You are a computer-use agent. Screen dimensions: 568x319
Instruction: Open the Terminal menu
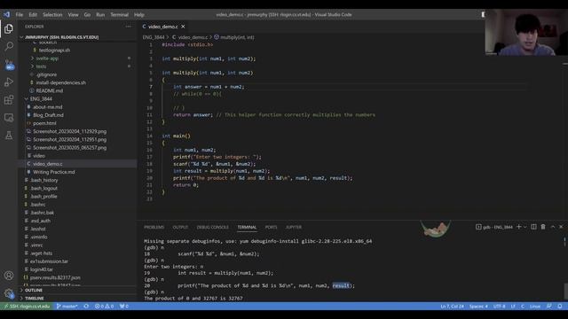click(120, 15)
